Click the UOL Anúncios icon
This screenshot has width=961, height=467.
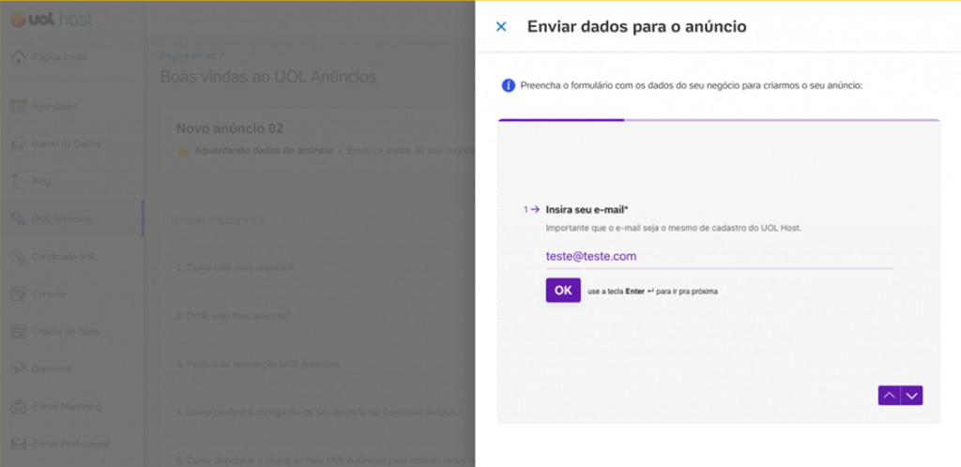tap(19, 218)
